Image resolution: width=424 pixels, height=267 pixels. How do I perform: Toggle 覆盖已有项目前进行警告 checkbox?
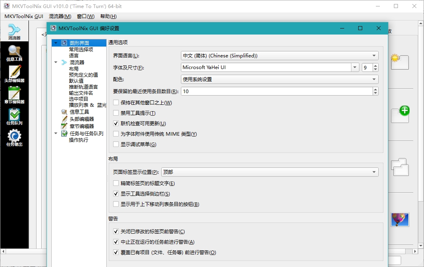coord(116,253)
